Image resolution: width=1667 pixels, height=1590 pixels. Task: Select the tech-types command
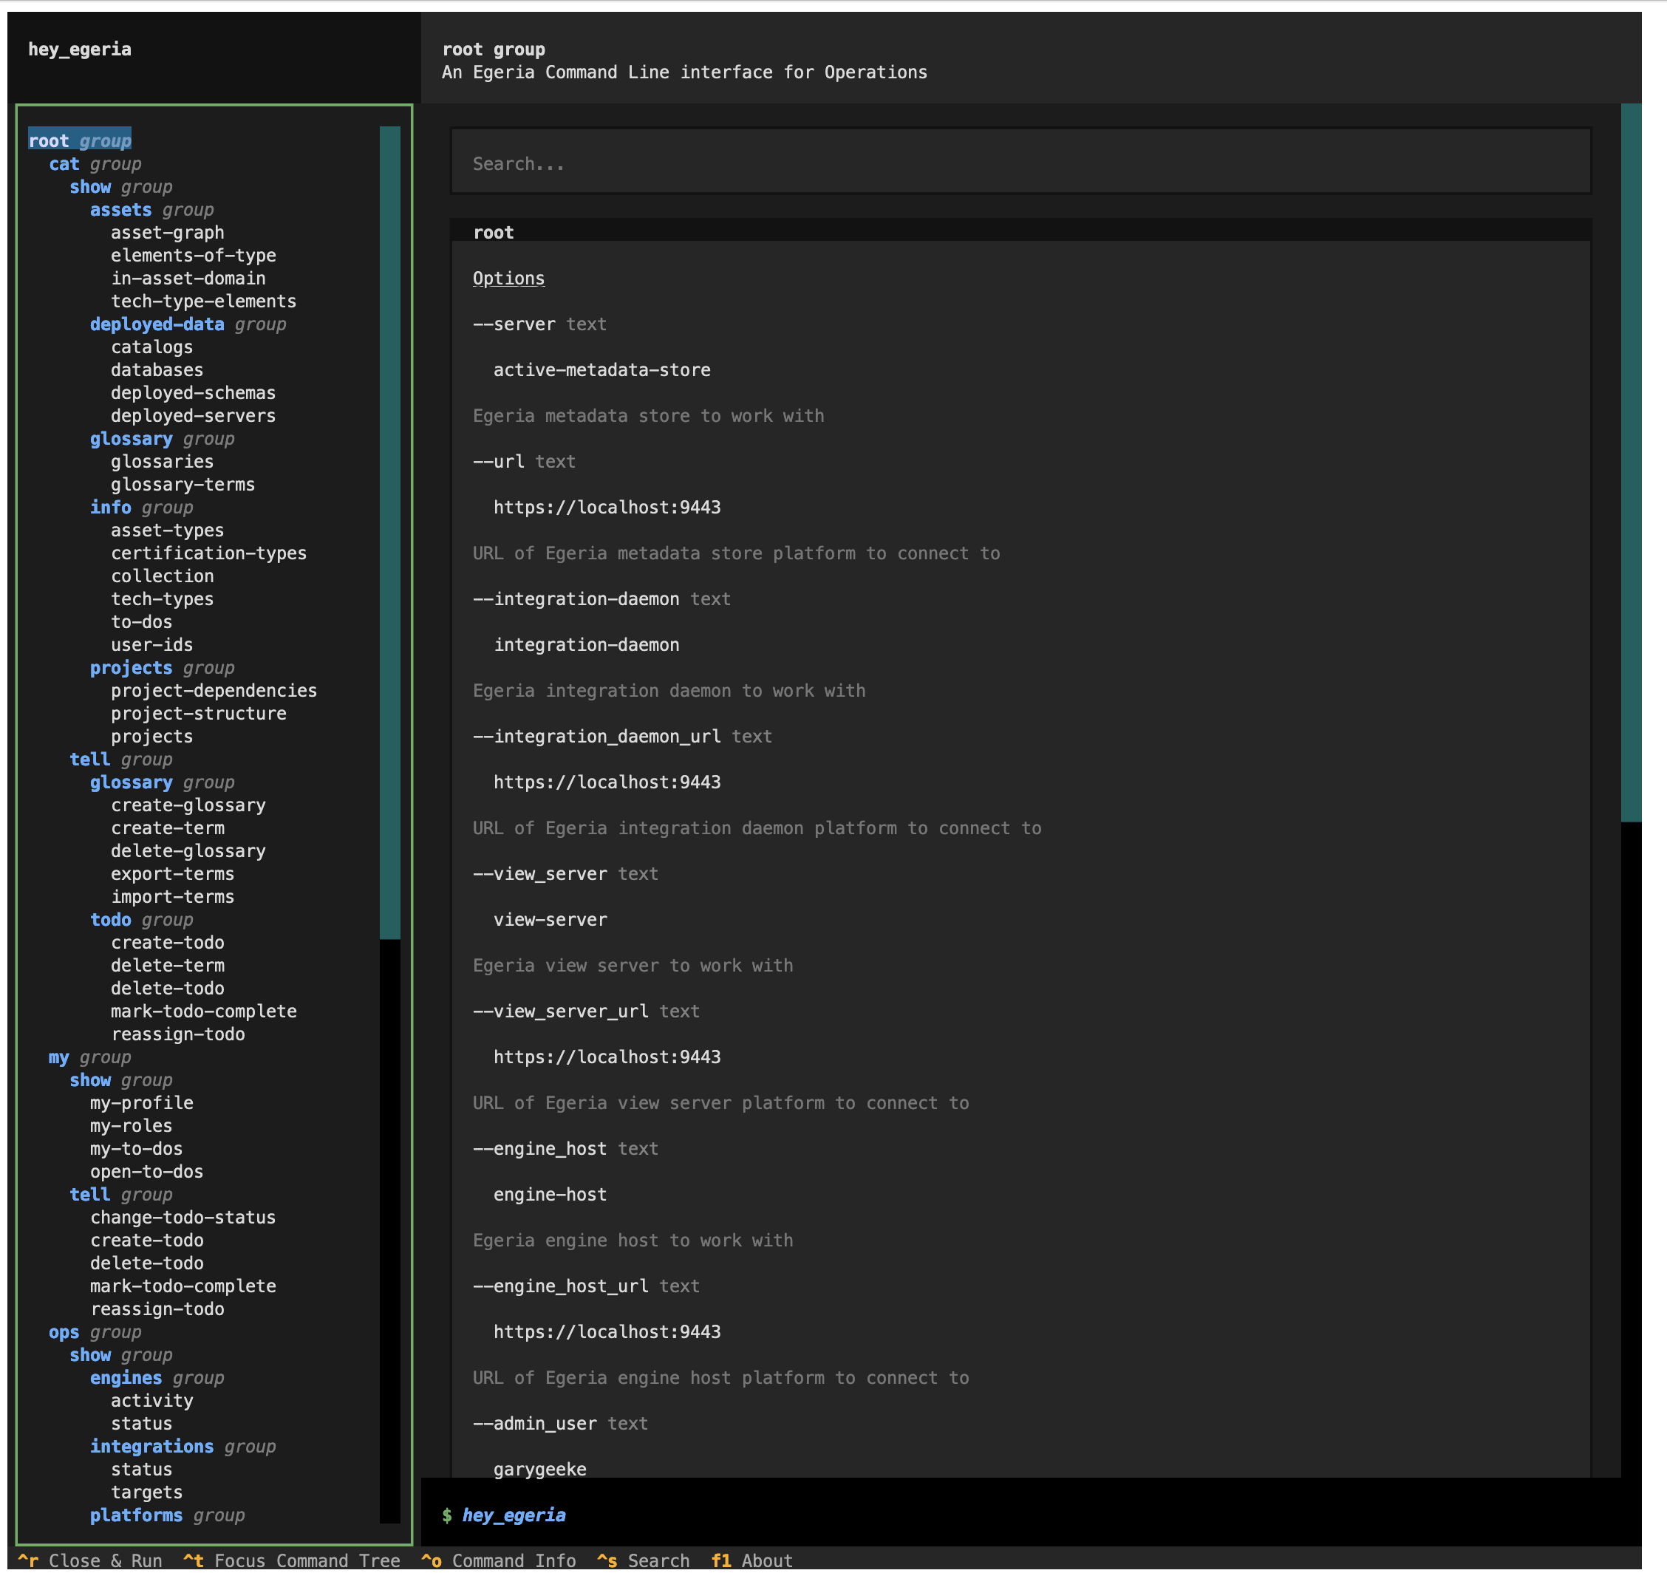tap(162, 598)
